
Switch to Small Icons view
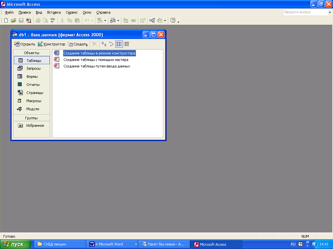point(112,44)
